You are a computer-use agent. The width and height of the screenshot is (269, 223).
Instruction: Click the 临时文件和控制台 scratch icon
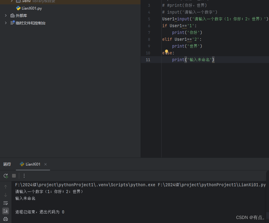pyautogui.click(x=12, y=23)
